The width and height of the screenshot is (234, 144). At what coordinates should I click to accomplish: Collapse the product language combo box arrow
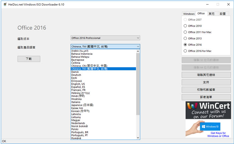138,47
